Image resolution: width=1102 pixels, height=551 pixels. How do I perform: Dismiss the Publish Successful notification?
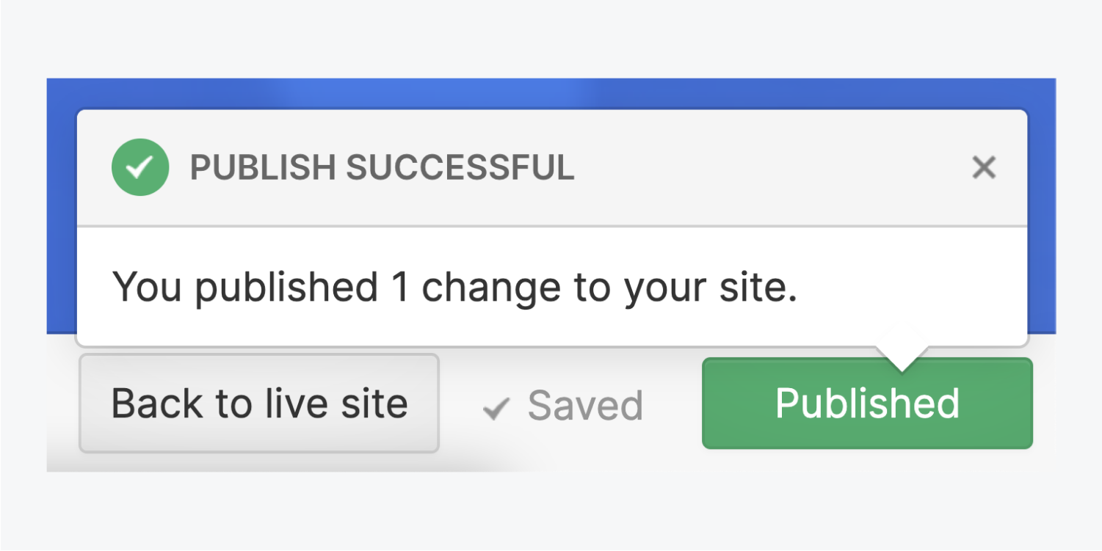[984, 168]
